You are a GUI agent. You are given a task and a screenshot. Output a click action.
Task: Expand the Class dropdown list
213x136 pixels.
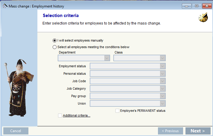[162, 58]
